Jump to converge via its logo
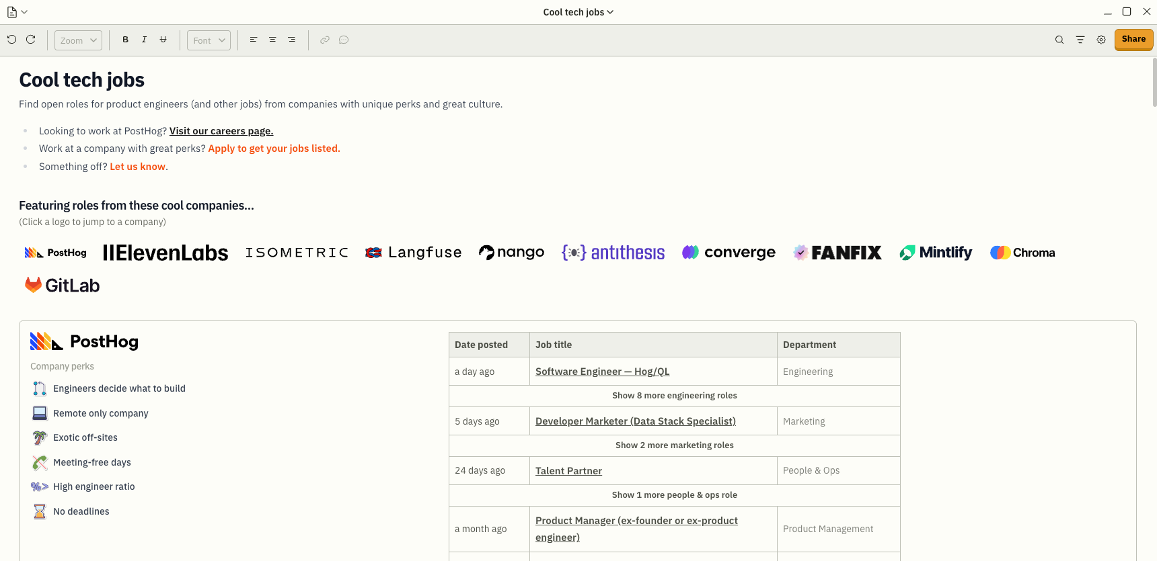This screenshot has width=1157, height=561. (x=729, y=253)
